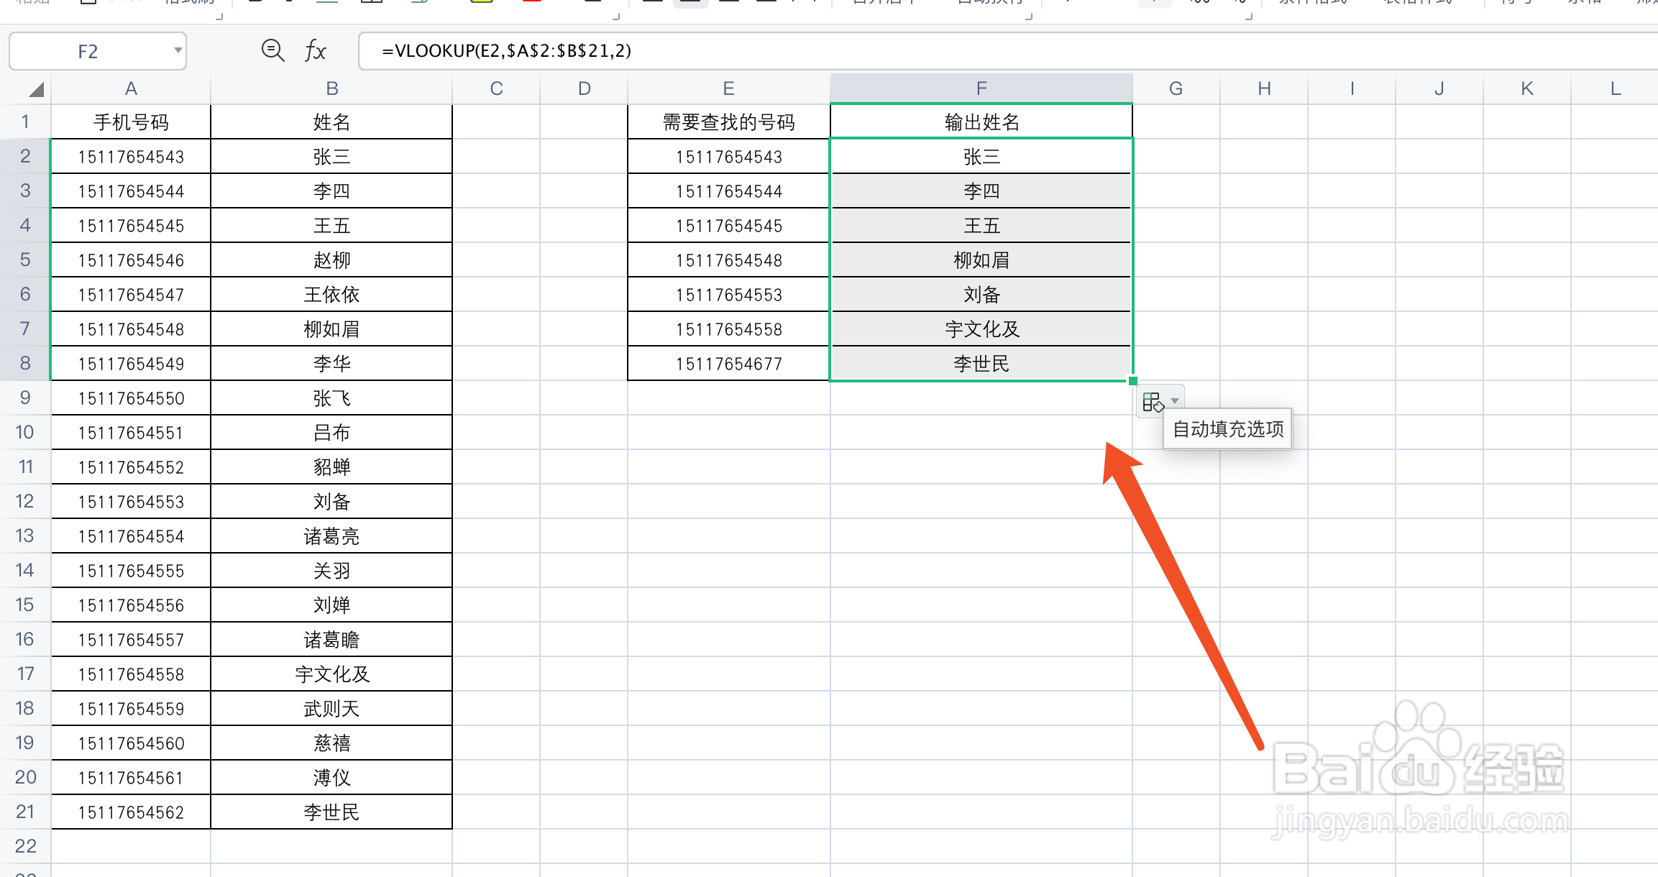Click phone number 15117654550 in column A

[131, 398]
